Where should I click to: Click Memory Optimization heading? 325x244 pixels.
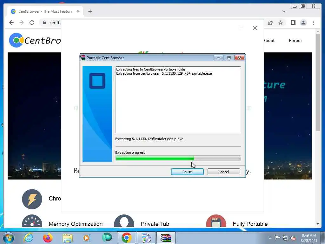76,224
